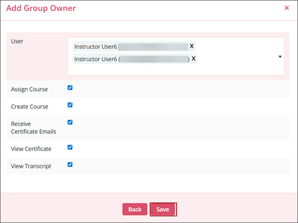Viewport: 298px width, 223px height.
Task: Close the Add Group Owner dialog
Action: tap(287, 8)
